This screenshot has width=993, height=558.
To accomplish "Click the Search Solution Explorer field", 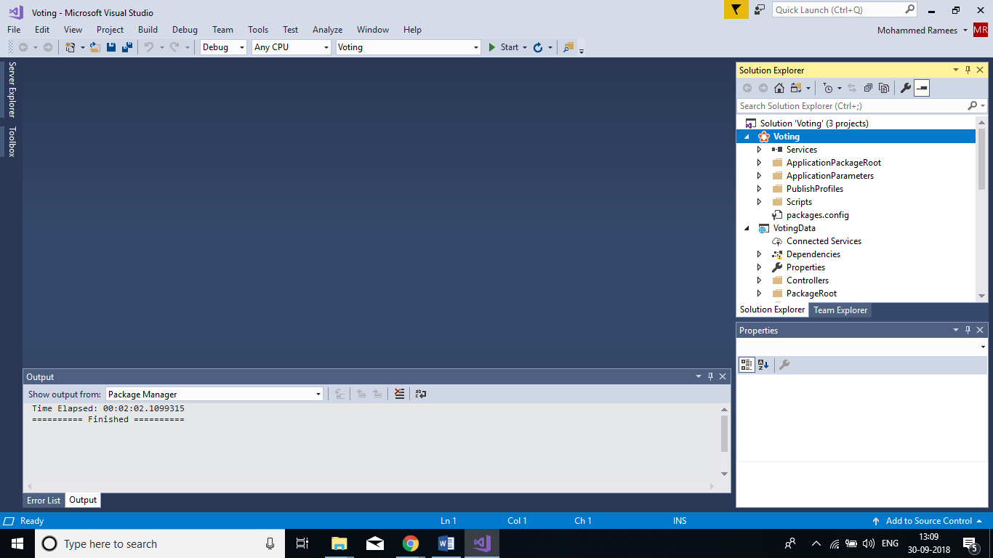I will (852, 106).
